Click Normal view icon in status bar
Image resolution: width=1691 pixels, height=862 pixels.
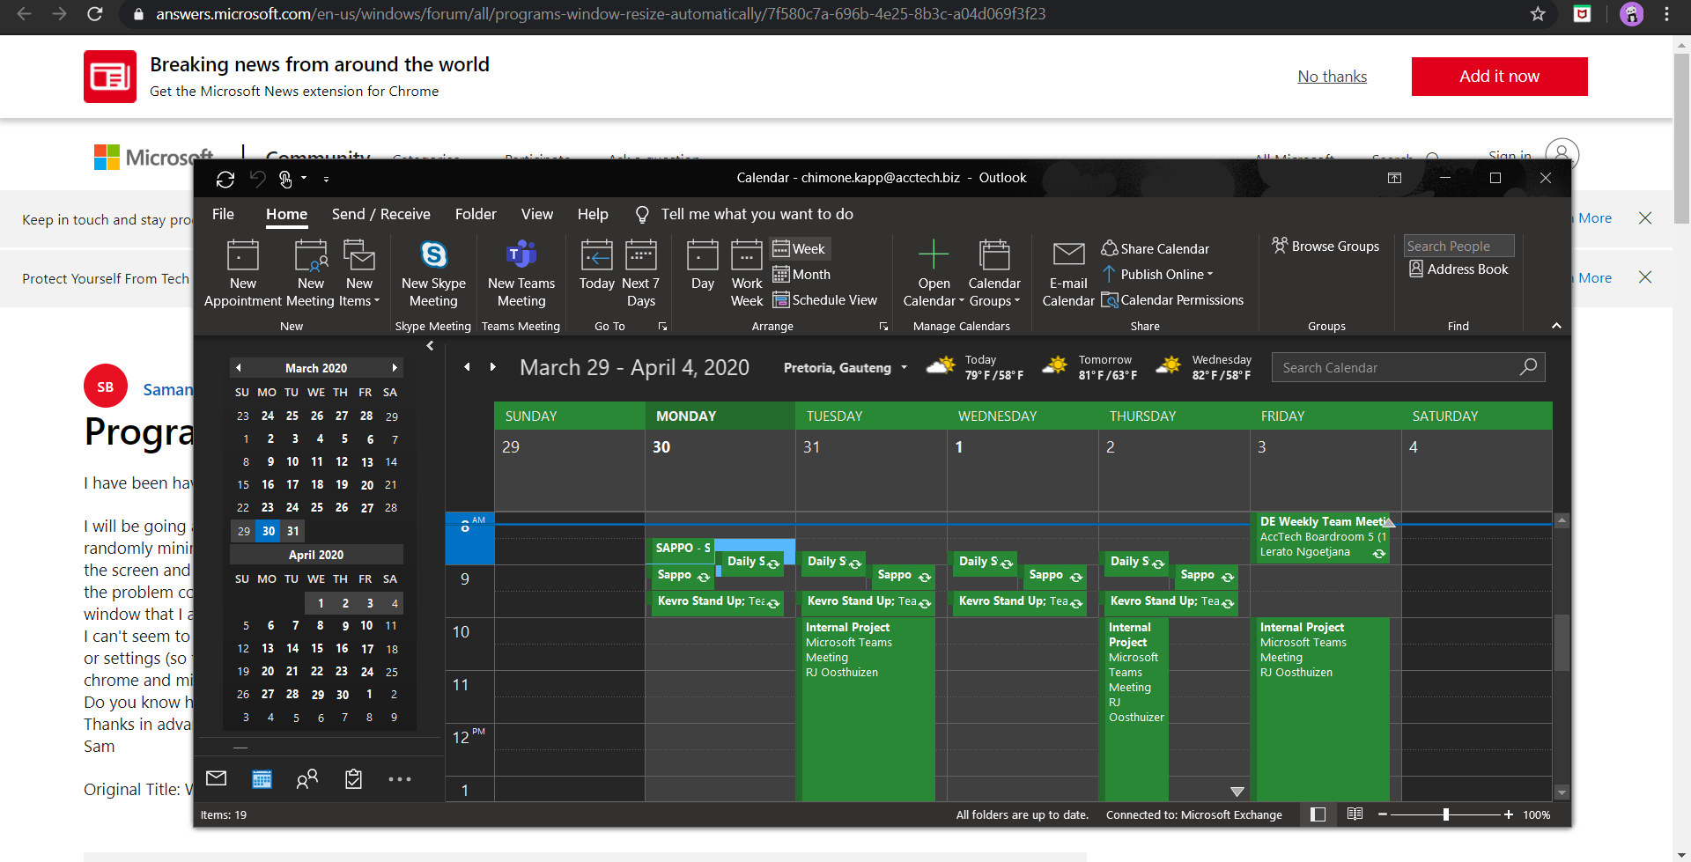pyautogui.click(x=1318, y=814)
